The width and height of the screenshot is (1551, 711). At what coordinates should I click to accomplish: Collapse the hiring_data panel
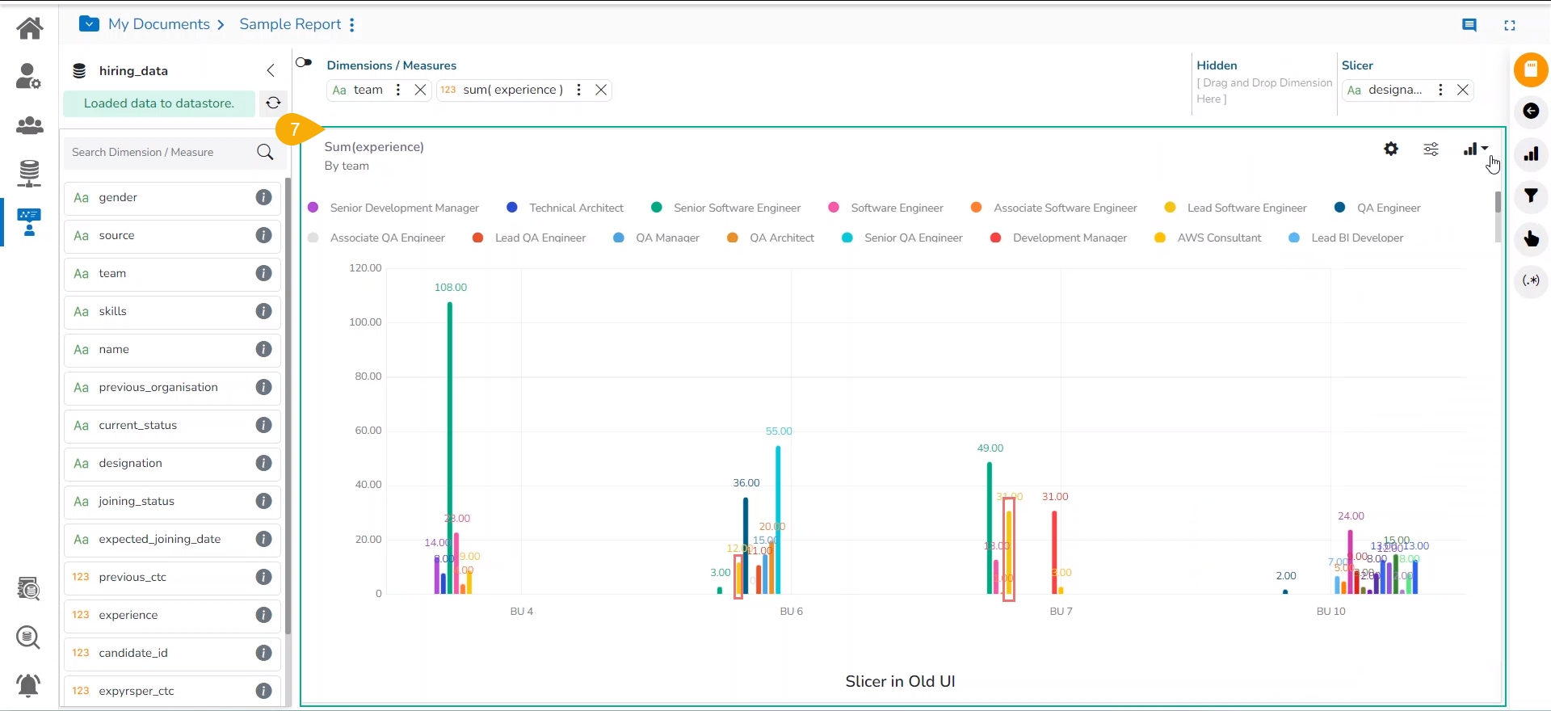(271, 71)
